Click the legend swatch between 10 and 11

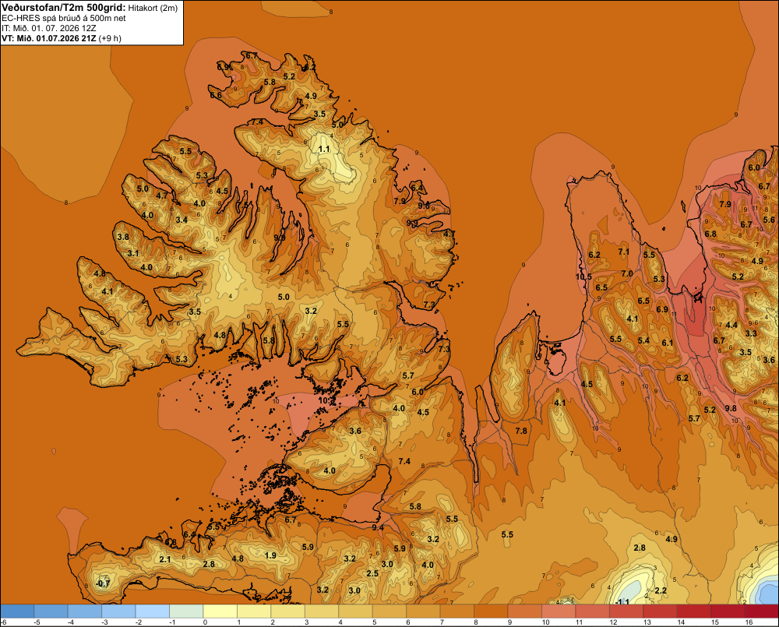click(x=559, y=611)
